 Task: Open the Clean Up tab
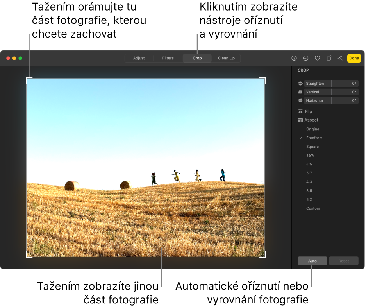point(226,58)
